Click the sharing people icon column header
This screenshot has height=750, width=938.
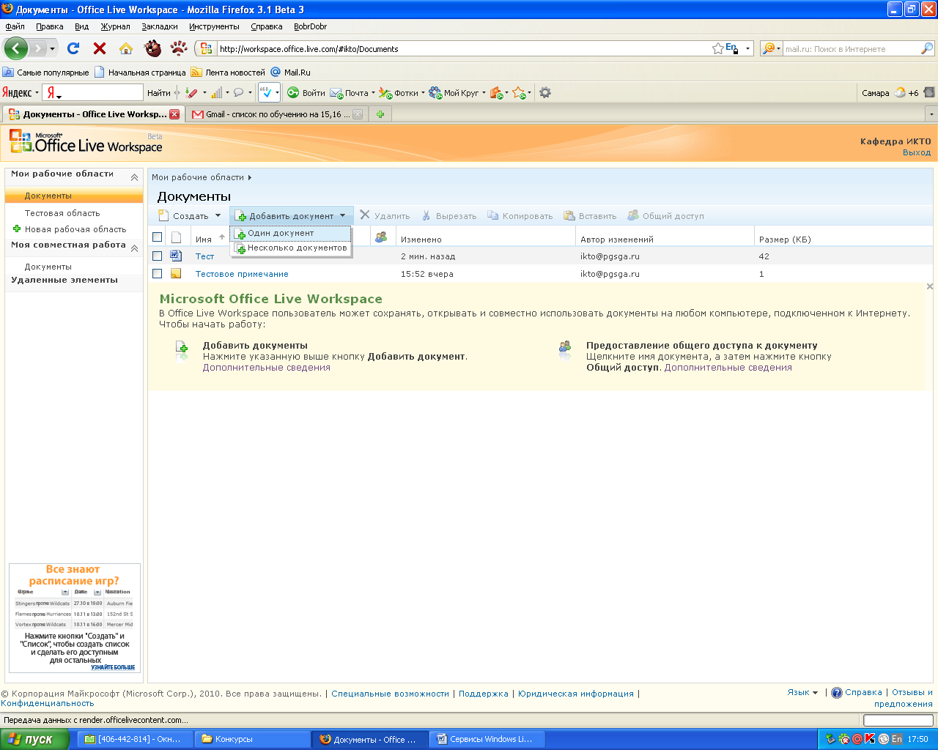381,237
